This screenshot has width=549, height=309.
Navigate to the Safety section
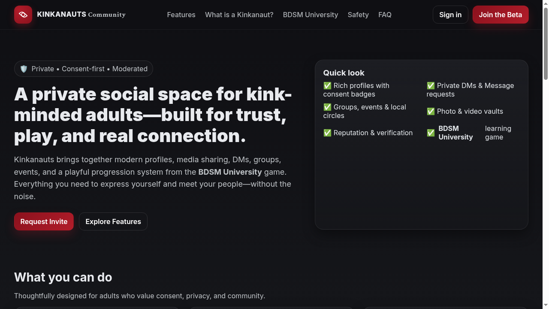[358, 15]
